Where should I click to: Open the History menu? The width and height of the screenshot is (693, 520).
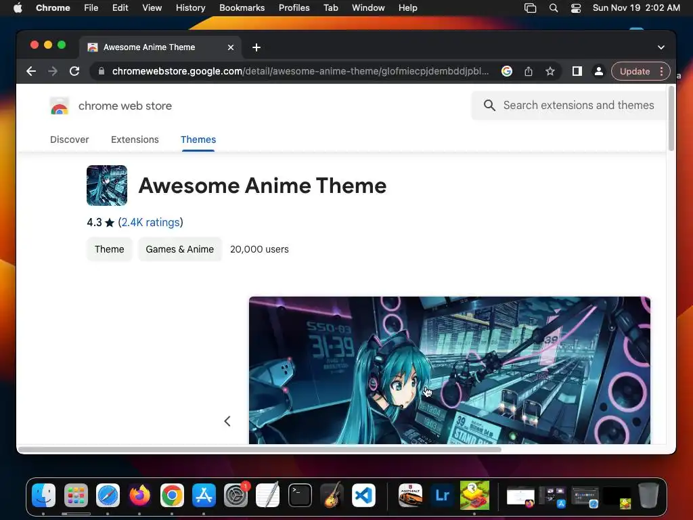coord(190,8)
